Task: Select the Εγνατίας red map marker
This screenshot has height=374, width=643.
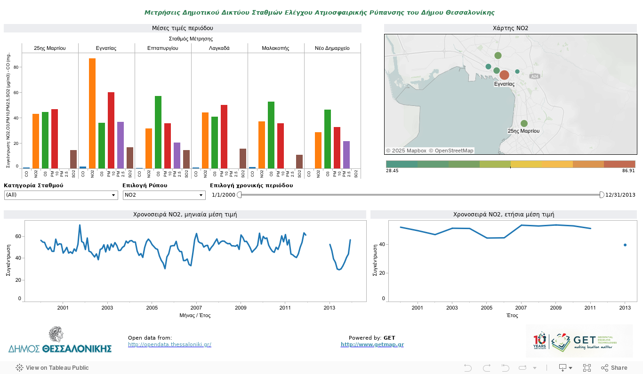Action: pos(504,75)
